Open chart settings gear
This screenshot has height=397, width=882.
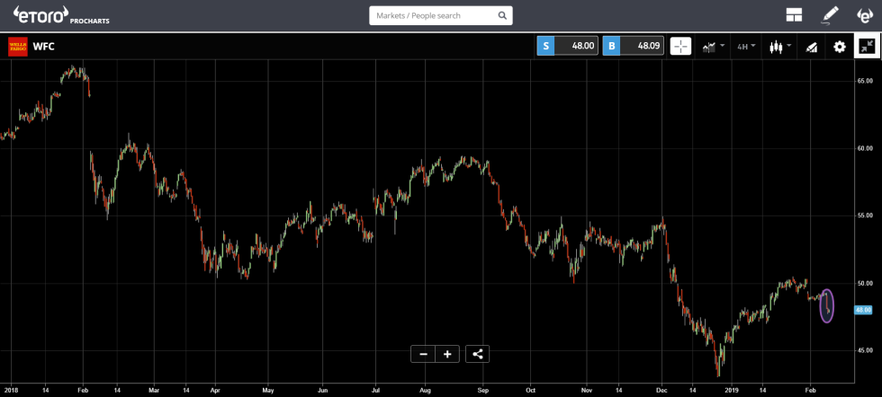coord(839,47)
